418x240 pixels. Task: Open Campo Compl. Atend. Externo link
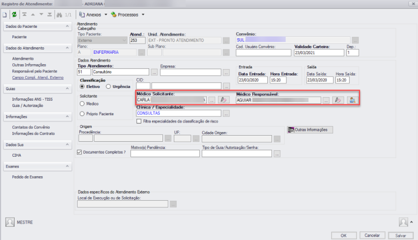(38, 77)
